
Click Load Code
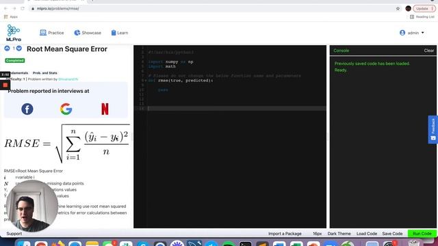367,234
